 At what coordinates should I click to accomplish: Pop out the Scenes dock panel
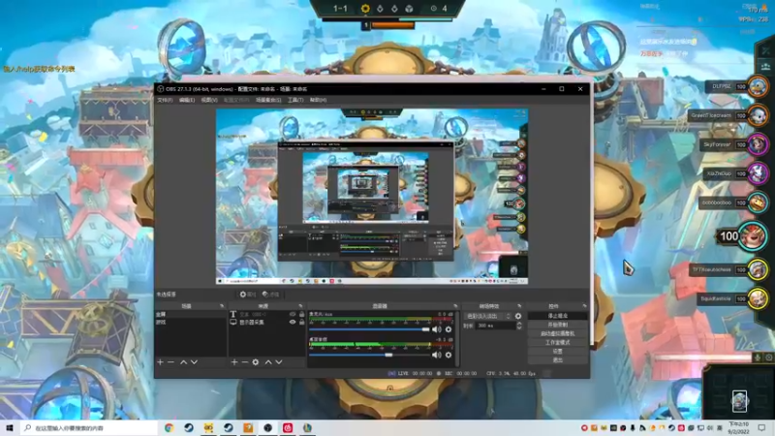(x=222, y=306)
